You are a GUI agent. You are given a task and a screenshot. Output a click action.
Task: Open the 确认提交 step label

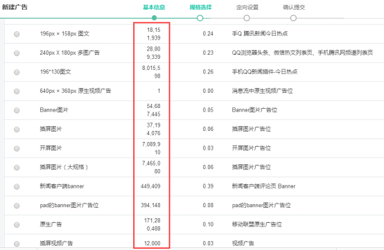[294, 8]
